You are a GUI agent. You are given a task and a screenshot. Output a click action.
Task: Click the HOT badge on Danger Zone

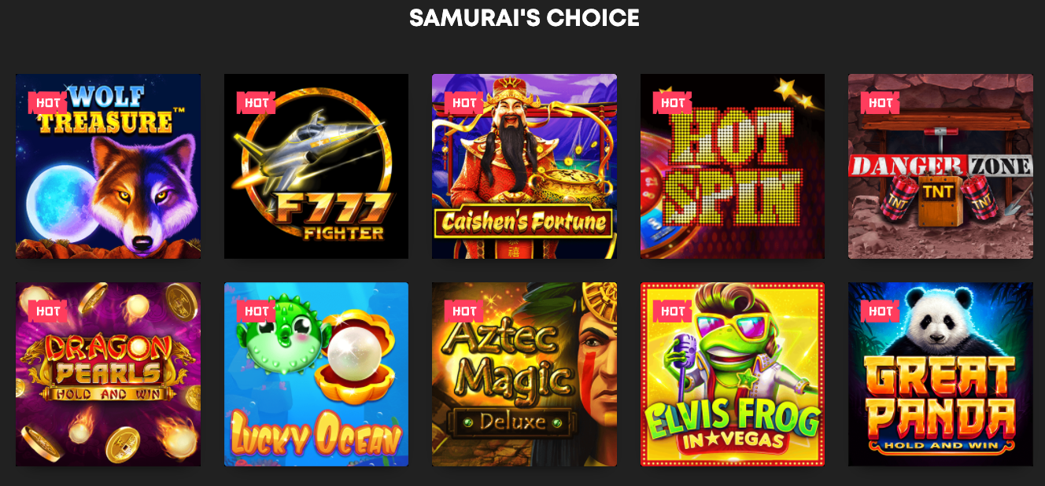(881, 103)
